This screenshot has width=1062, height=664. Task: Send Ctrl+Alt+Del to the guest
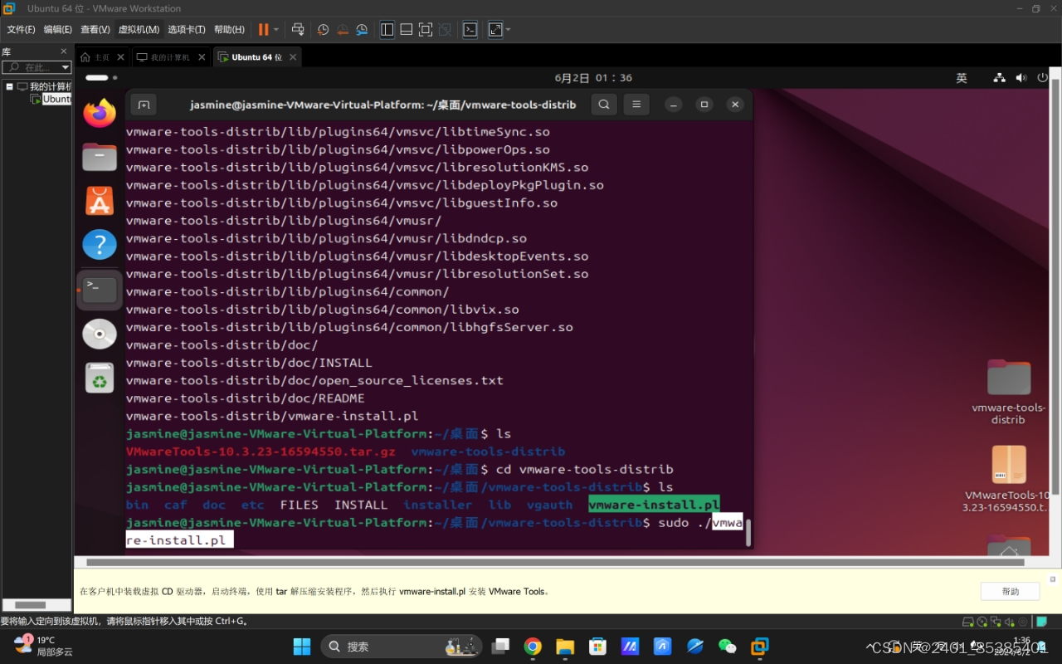click(x=298, y=29)
